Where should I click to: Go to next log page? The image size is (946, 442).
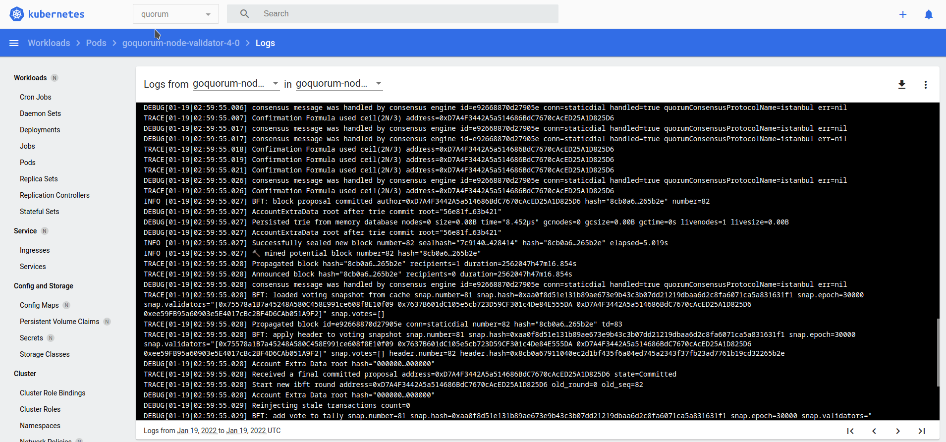click(898, 431)
